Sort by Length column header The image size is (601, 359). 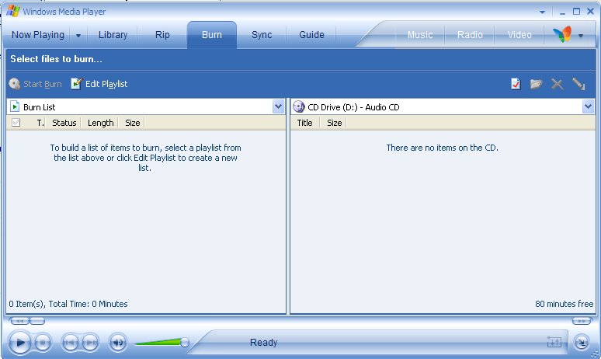(100, 123)
